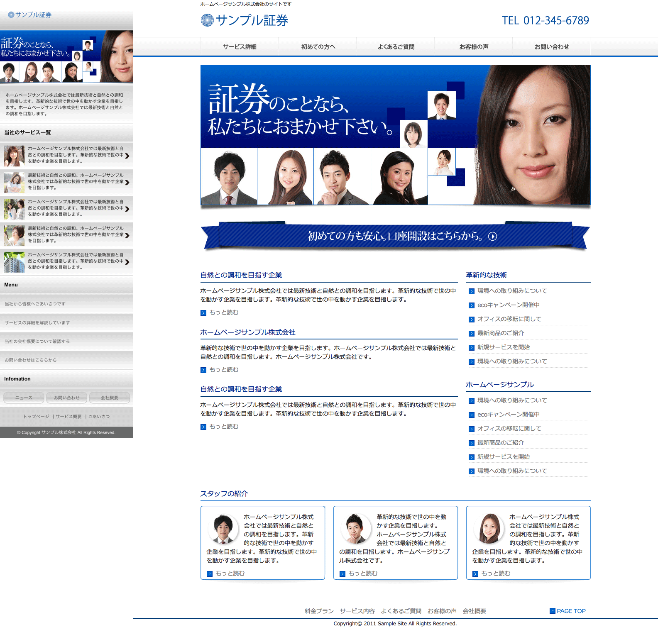Image resolution: width=658 pixels, height=632 pixels.
Task: Expand the last service item with building thumbnail
Action: click(x=127, y=262)
